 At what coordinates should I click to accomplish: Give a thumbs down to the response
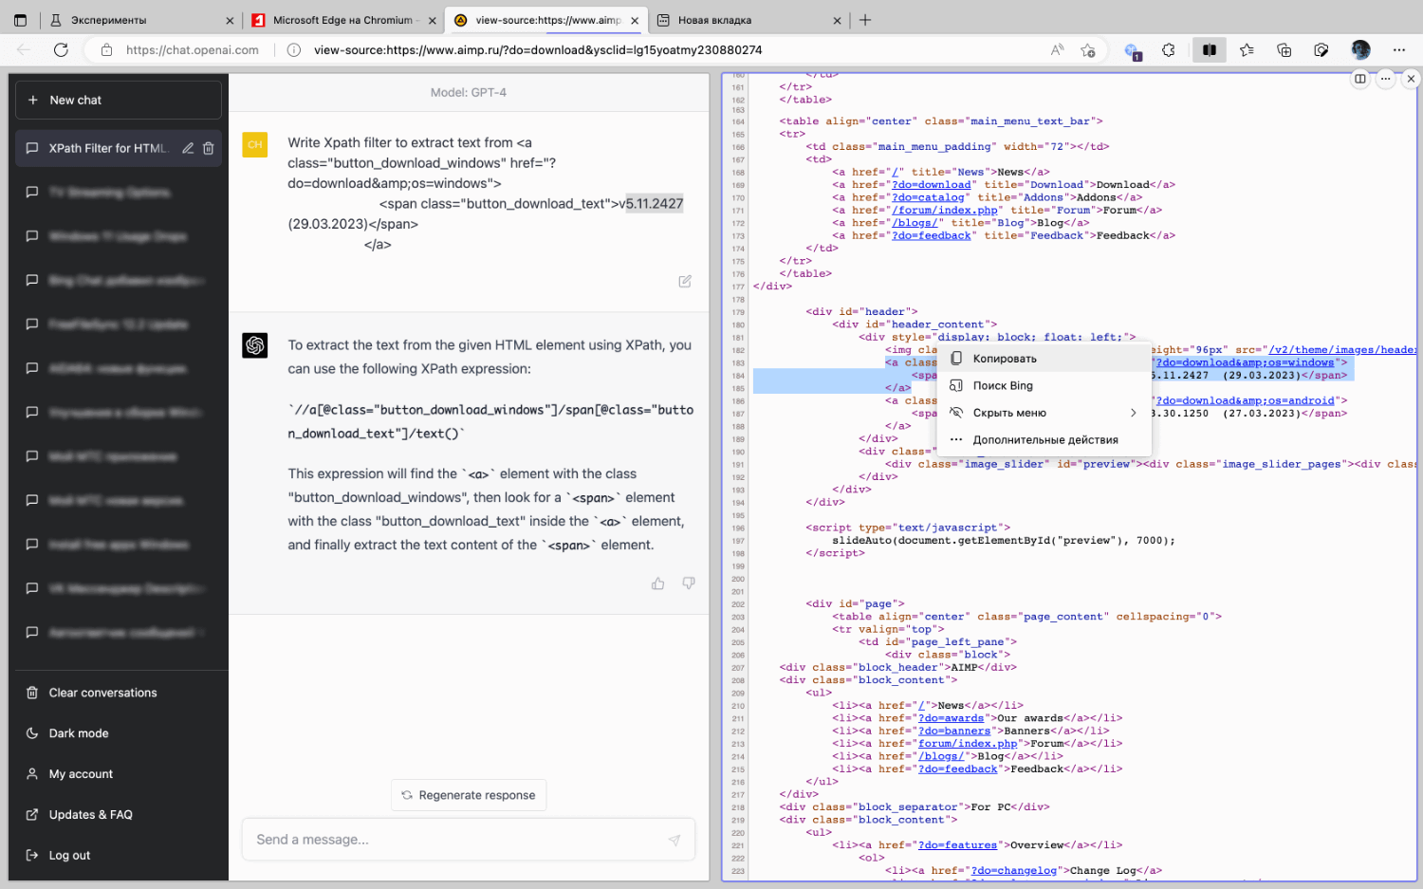tap(689, 583)
